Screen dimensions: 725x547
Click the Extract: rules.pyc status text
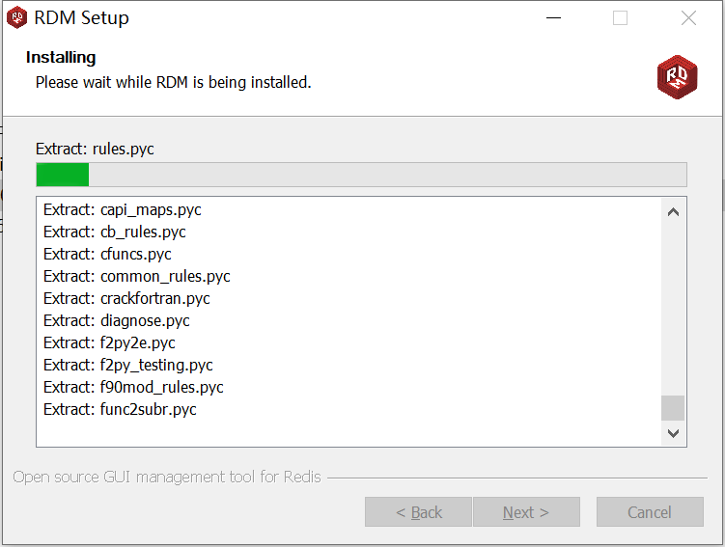[95, 150]
